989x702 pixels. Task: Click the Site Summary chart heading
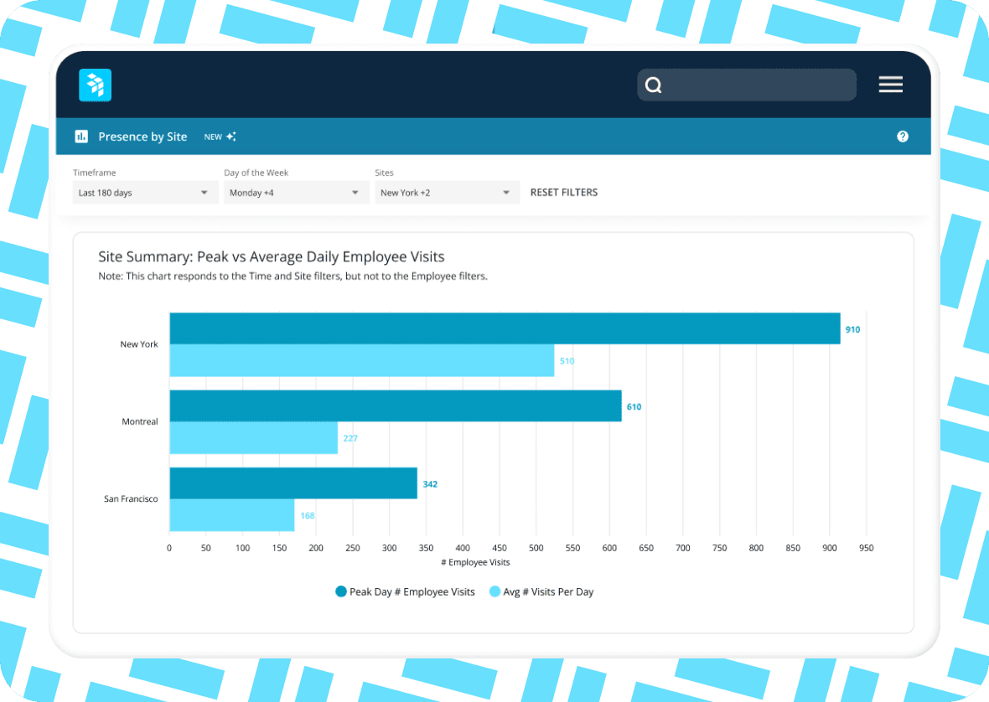click(x=270, y=256)
